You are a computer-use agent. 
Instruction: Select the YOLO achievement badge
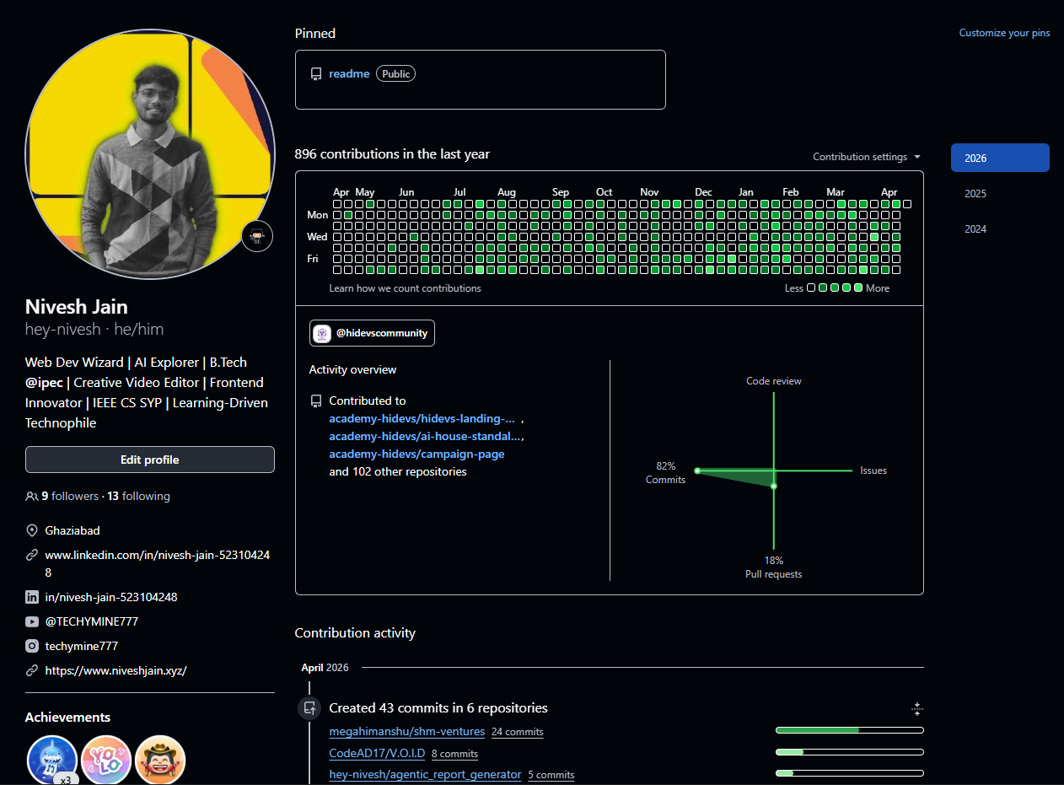105,759
